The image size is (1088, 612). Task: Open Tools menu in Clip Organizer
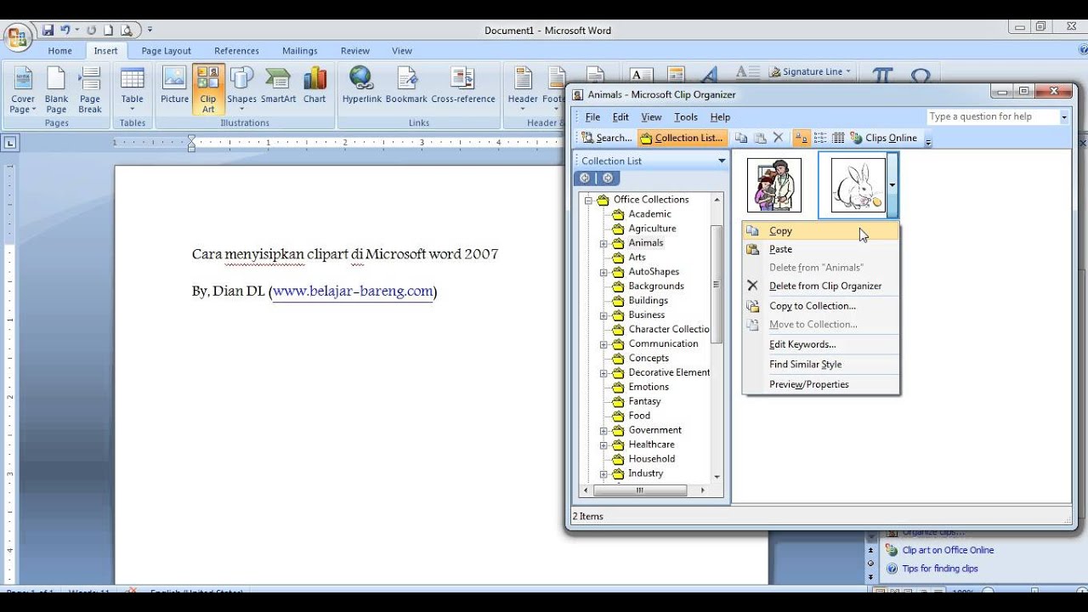coord(686,117)
